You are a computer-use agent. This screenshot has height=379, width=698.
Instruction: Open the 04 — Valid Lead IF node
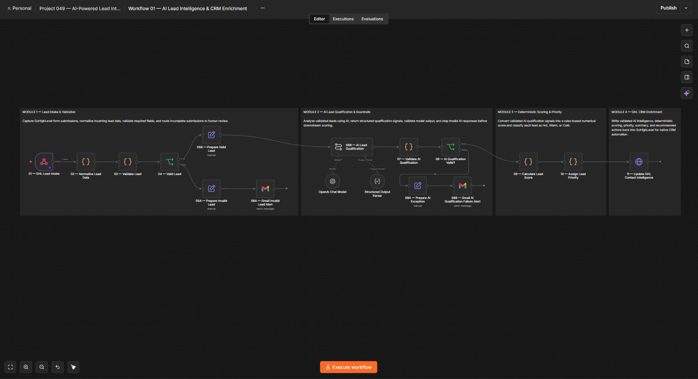pyautogui.click(x=169, y=162)
